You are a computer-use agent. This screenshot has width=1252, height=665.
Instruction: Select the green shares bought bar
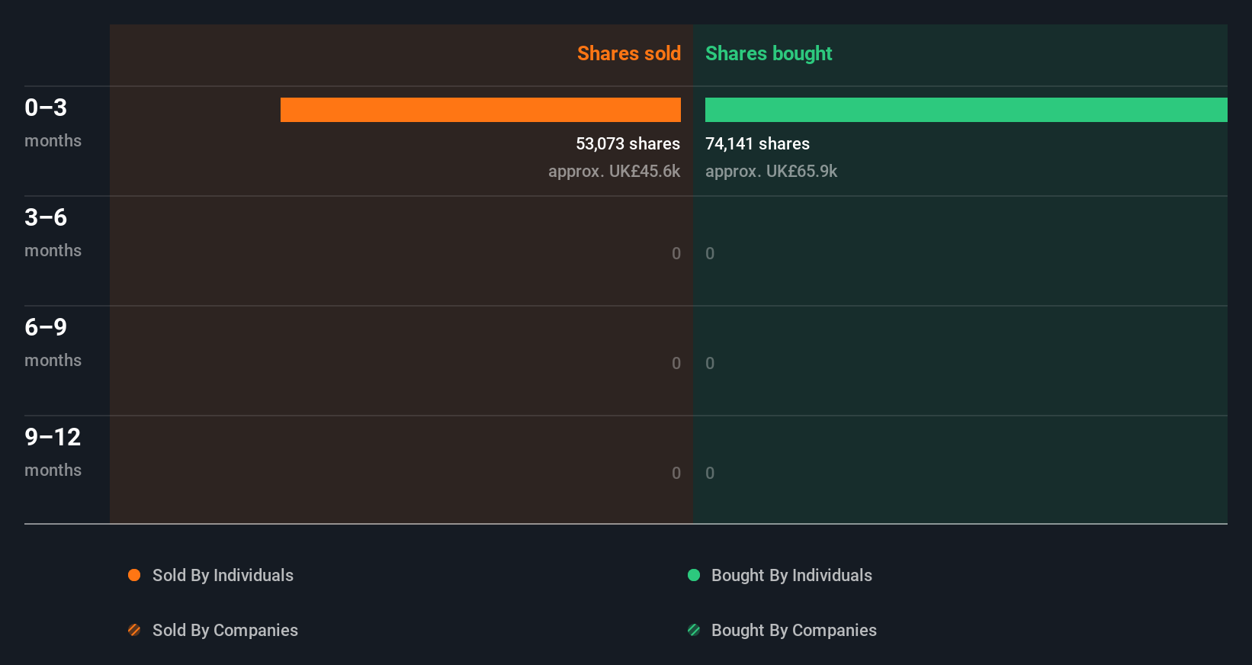(966, 110)
